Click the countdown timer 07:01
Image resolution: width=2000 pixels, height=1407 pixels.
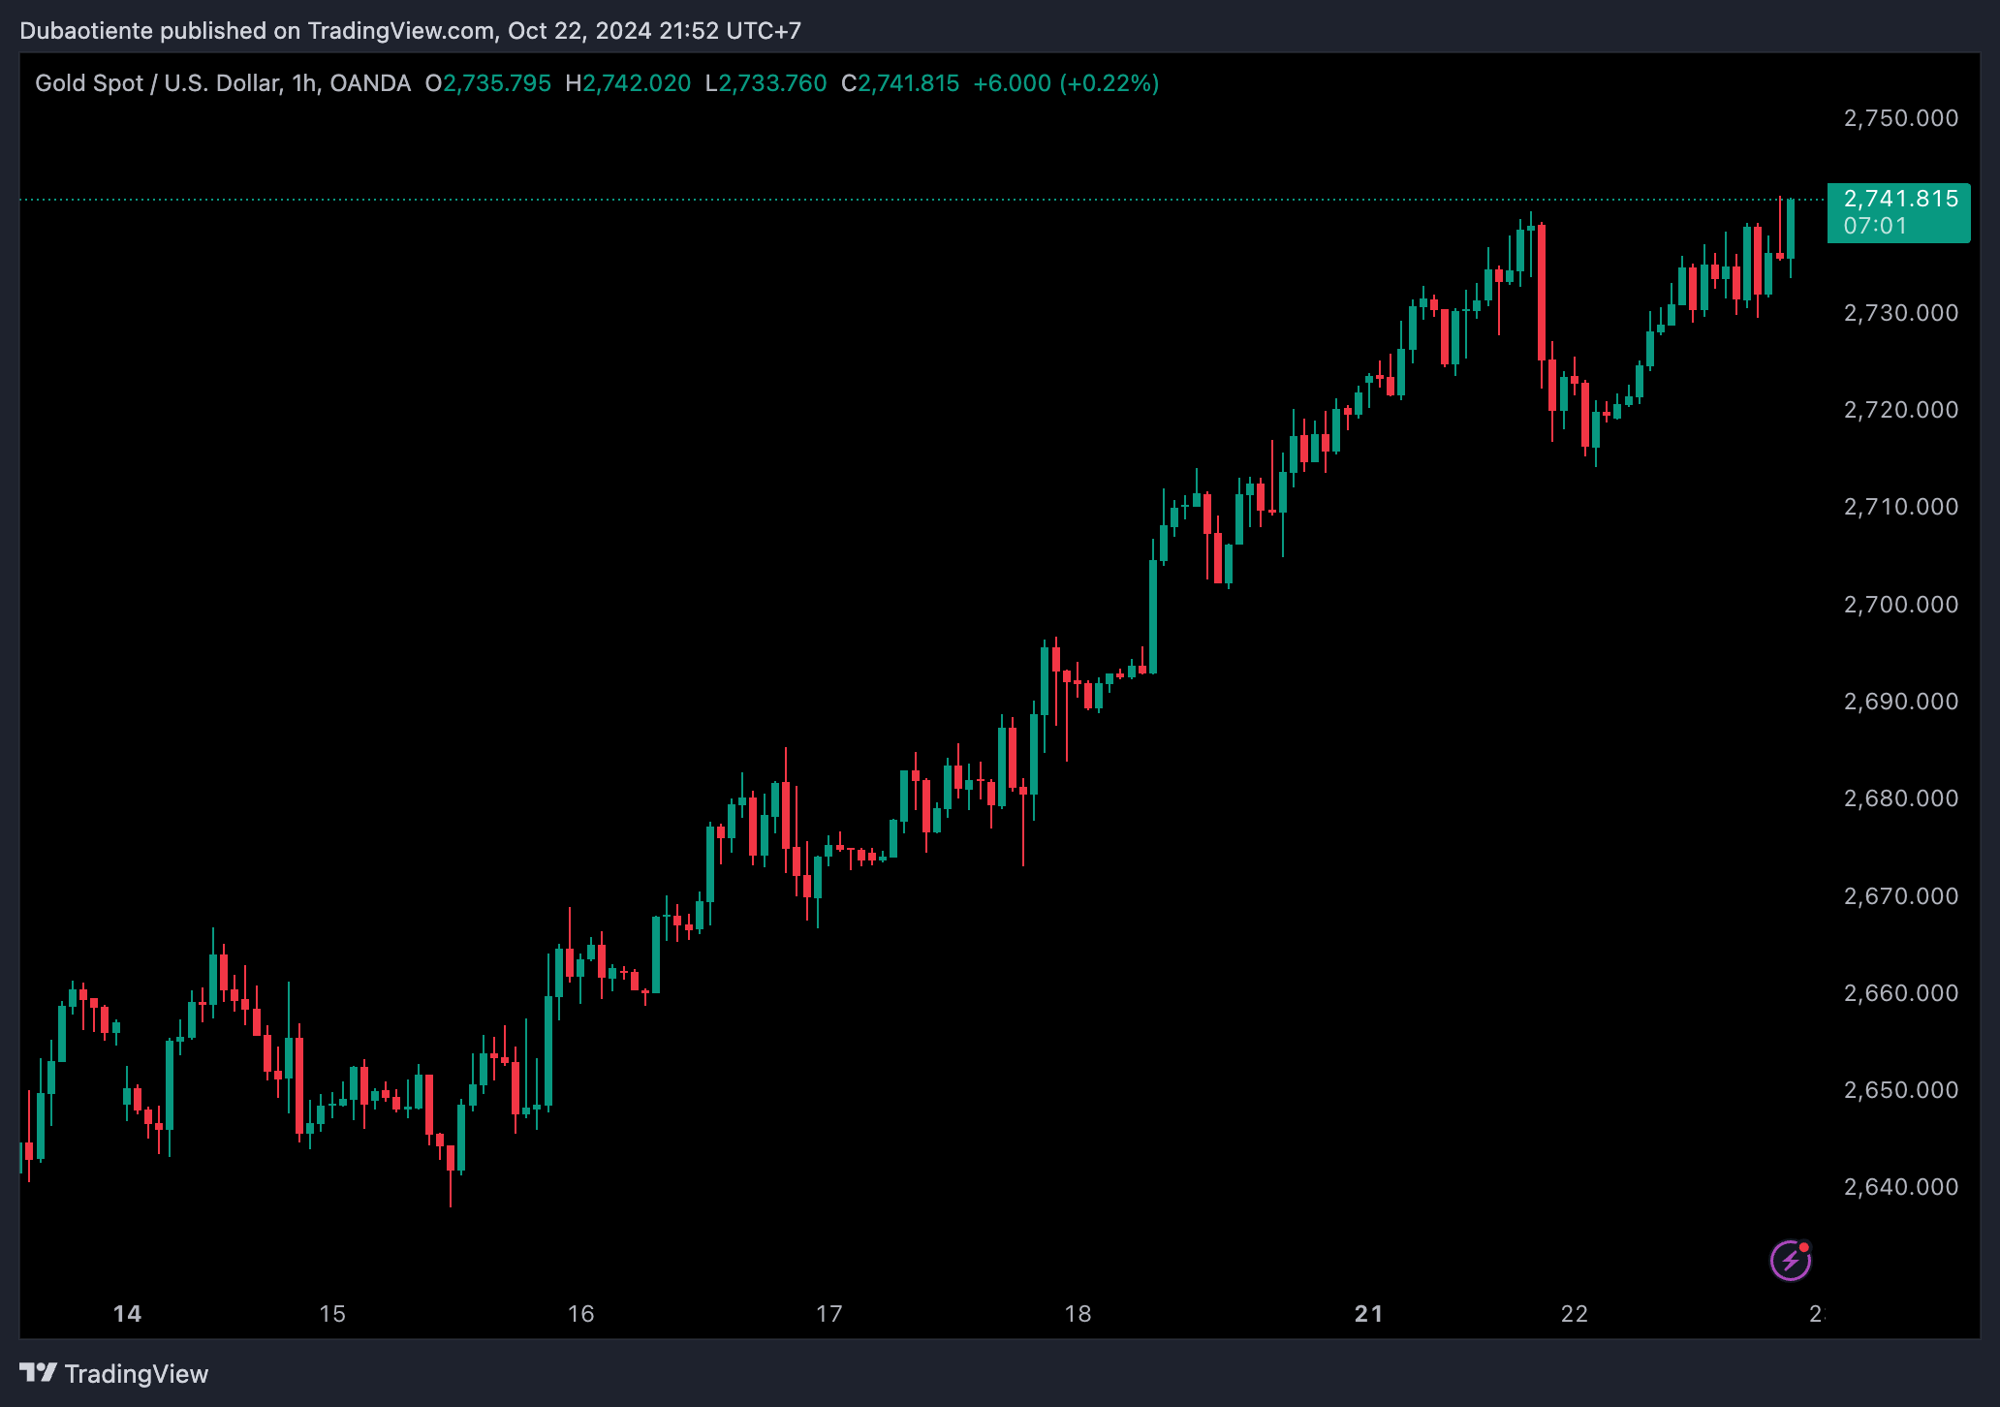click(1875, 226)
